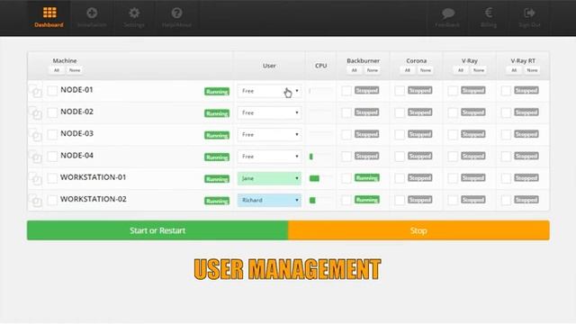Click the Backburner Running badge for WORKSTATION-01
Screen dimensions: 576x324
[x=366, y=178]
